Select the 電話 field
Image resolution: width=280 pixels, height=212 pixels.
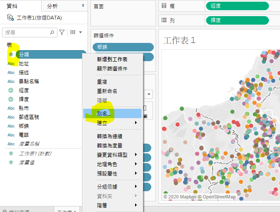click(x=24, y=135)
